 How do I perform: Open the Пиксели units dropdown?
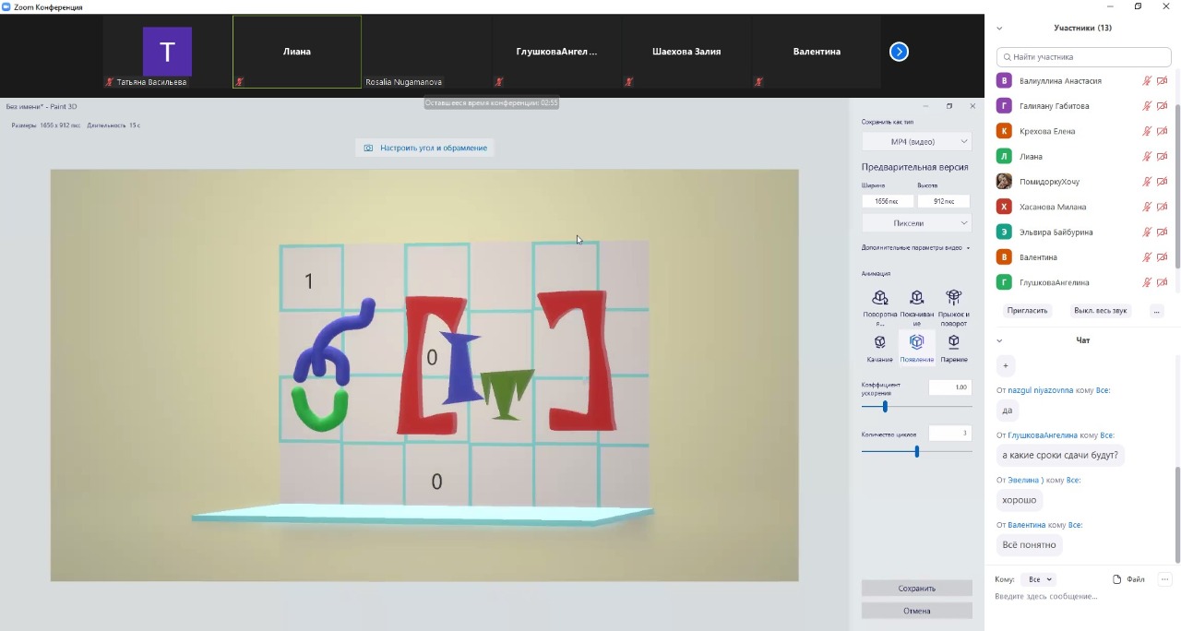(916, 223)
